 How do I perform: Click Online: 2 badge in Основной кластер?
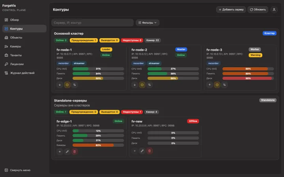61,40
